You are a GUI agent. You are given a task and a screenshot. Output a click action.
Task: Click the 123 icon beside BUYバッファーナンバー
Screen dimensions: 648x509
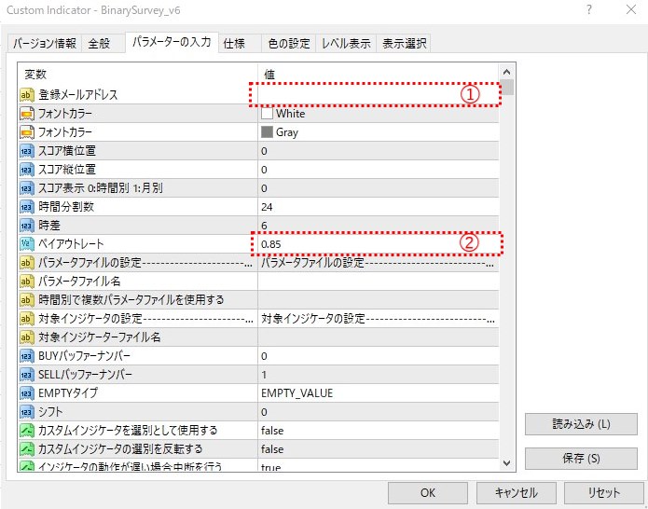pyautogui.click(x=27, y=356)
